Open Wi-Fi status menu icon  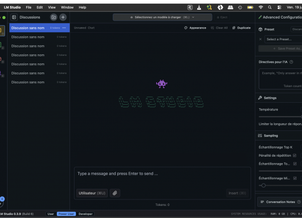click(261, 8)
